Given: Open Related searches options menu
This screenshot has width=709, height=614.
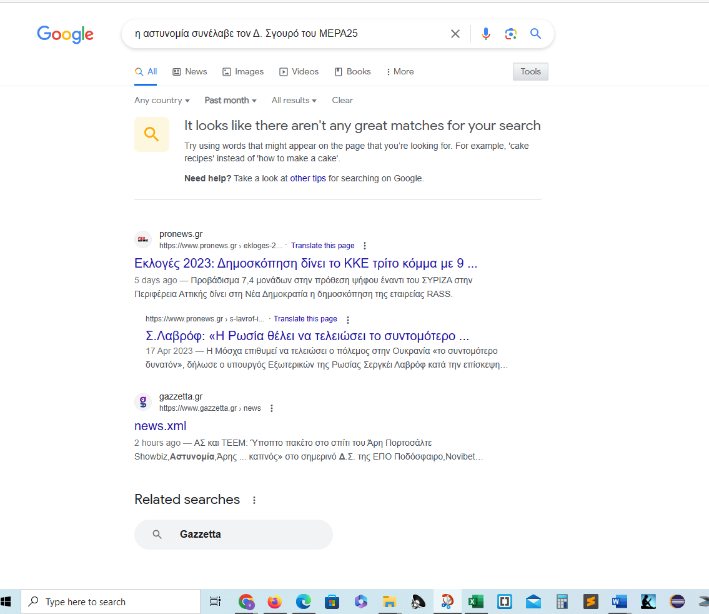Looking at the screenshot, I should click(254, 500).
